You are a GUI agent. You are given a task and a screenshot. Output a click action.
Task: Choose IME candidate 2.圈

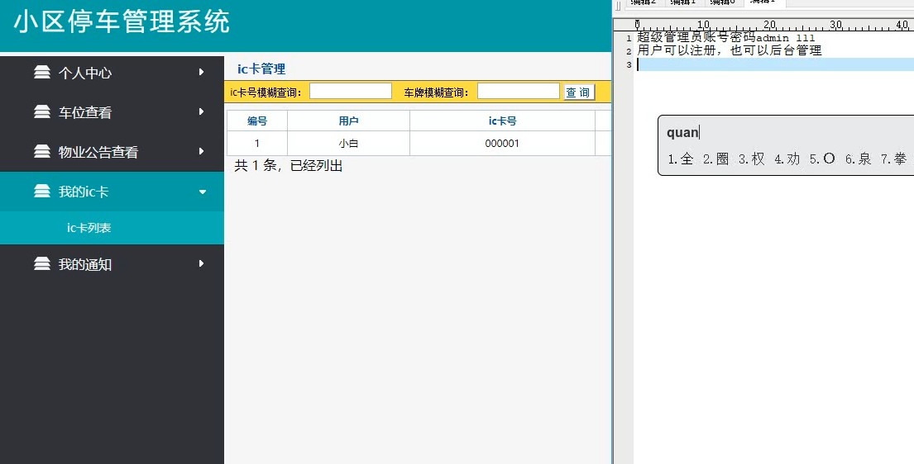pos(715,159)
